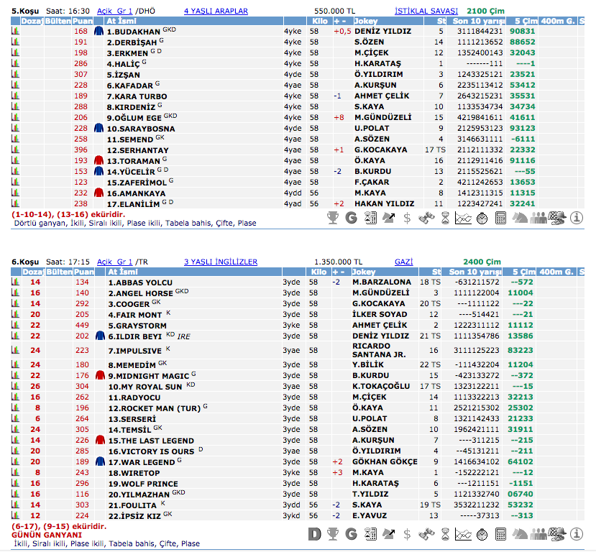
Task: Click the hourglass icon in race 5 toolbar
Action: click(x=445, y=218)
